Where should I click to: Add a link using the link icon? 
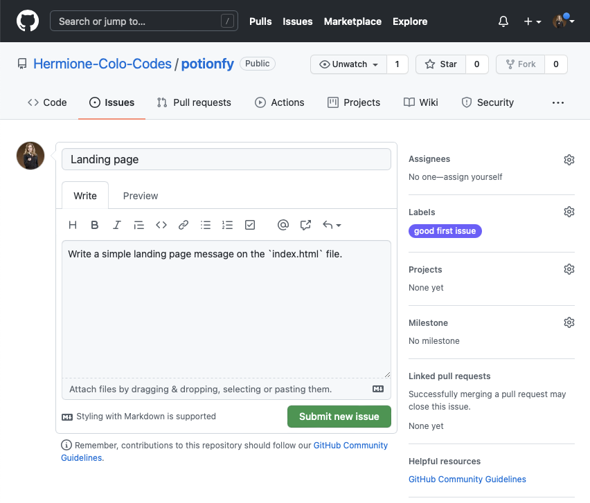184,225
